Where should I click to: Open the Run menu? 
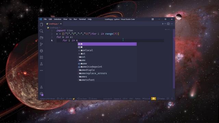pos(75,19)
